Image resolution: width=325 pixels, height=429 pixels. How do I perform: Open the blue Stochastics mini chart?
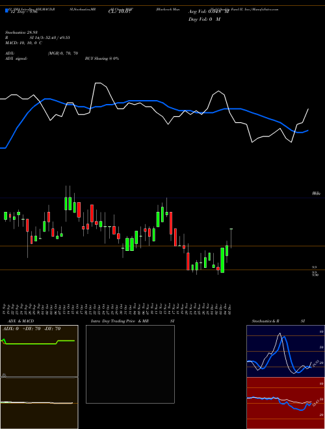285,351
